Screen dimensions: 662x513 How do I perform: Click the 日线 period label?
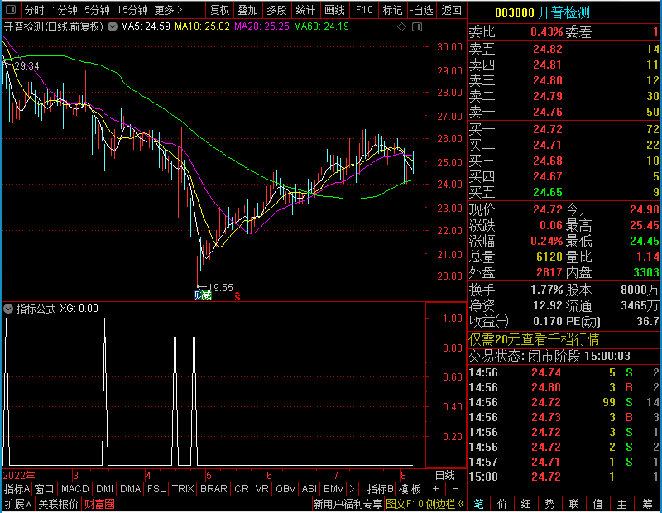tap(445, 476)
